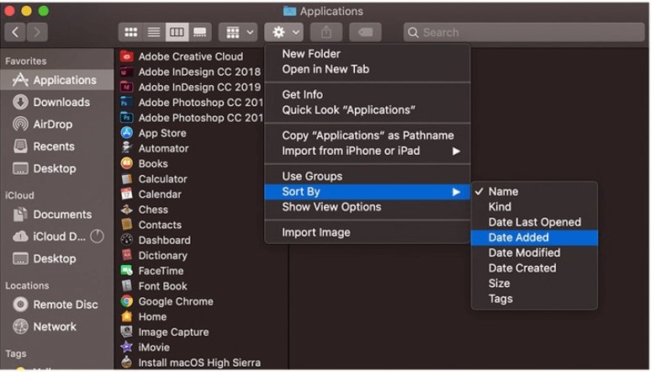Image resolution: width=651 pixels, height=372 pixels.
Task: Go back with the left arrow button
Action: pyautogui.click(x=15, y=33)
